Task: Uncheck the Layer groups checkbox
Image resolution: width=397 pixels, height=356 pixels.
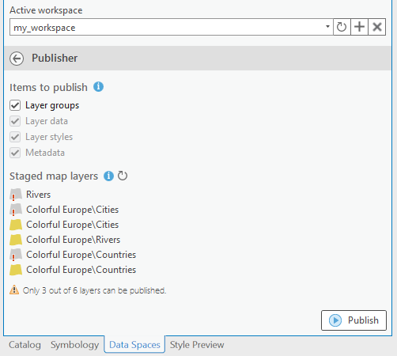Action: [x=15, y=105]
